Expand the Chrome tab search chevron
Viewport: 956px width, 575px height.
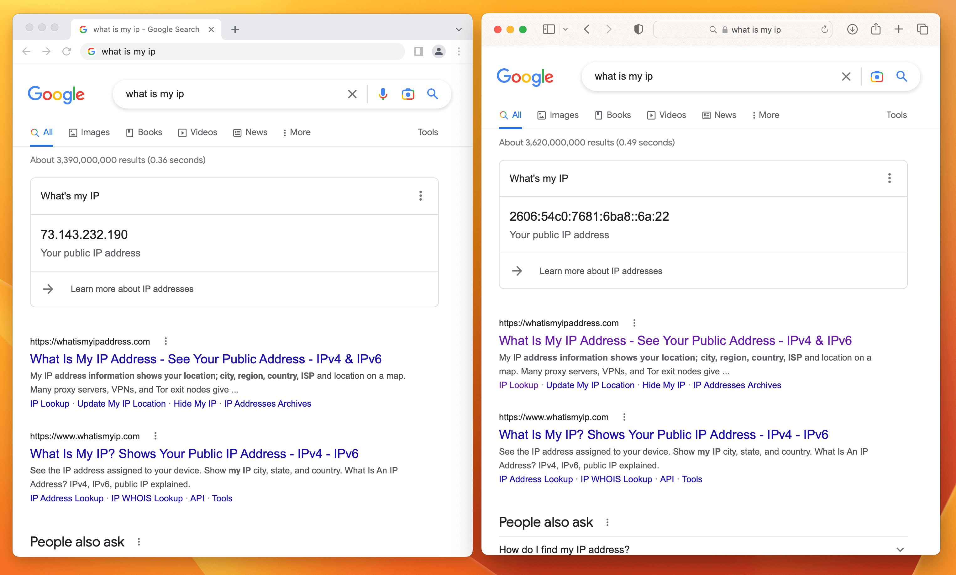click(459, 29)
